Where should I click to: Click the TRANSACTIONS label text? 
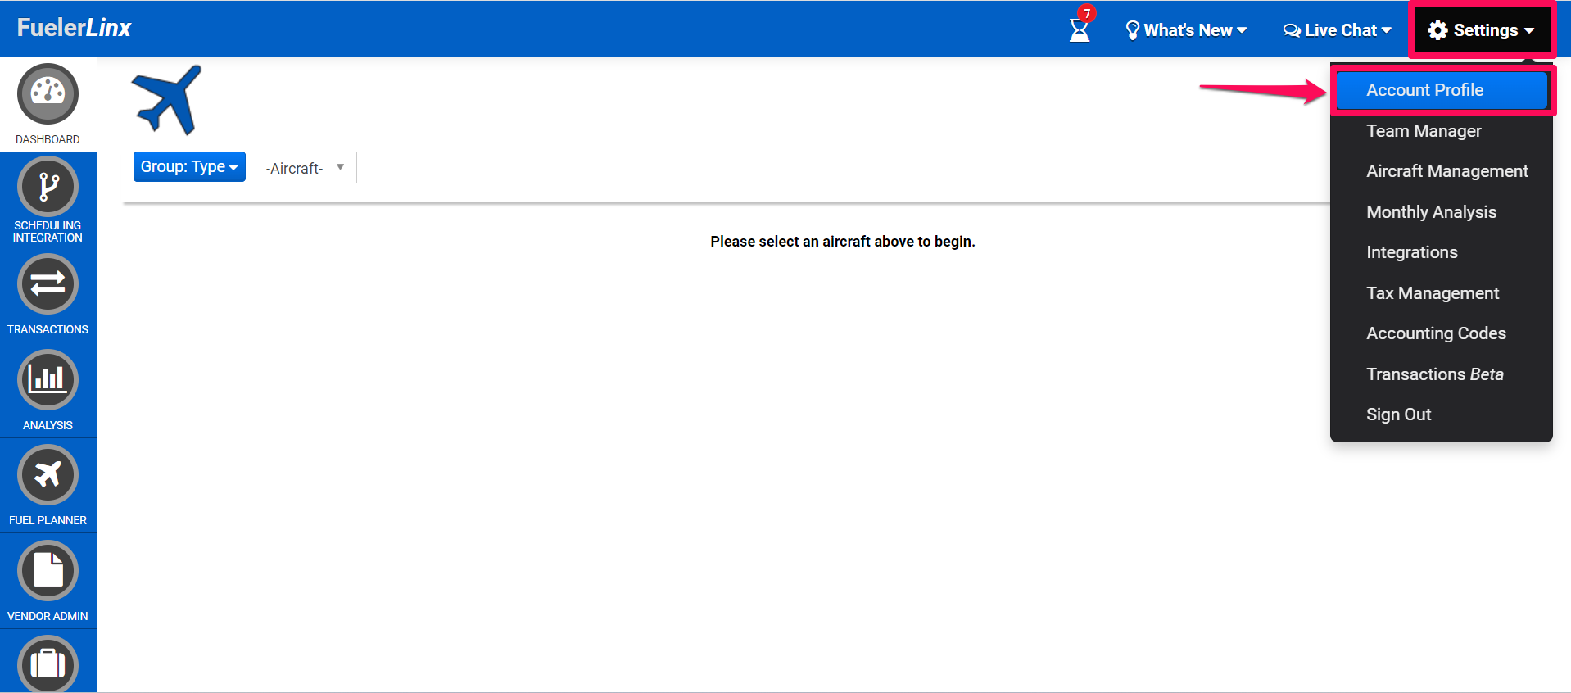(x=48, y=329)
